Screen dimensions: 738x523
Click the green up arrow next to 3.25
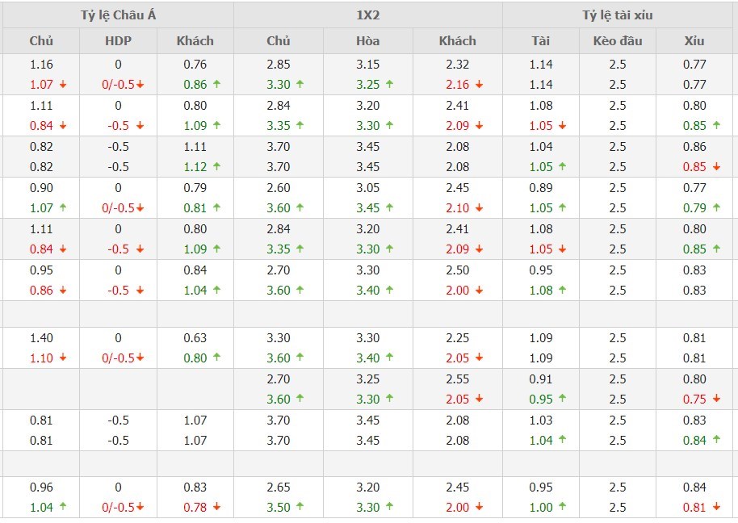(x=389, y=85)
